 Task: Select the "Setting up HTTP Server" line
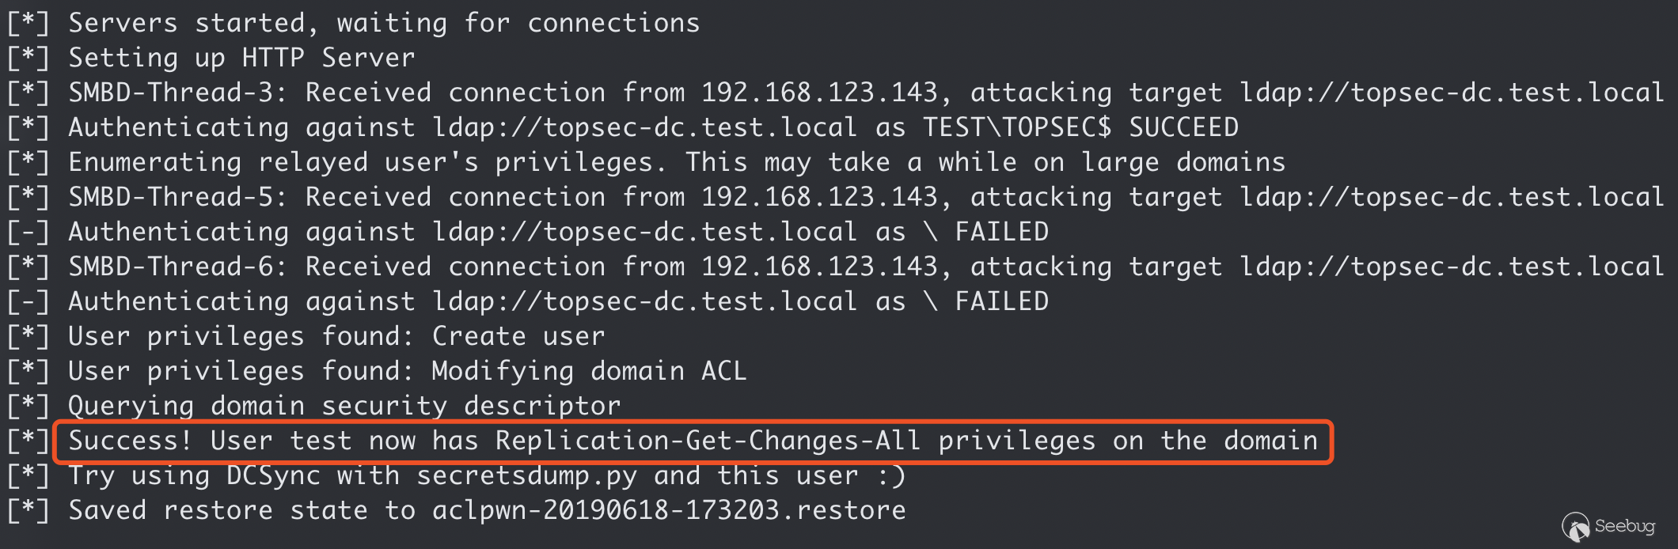click(x=241, y=58)
